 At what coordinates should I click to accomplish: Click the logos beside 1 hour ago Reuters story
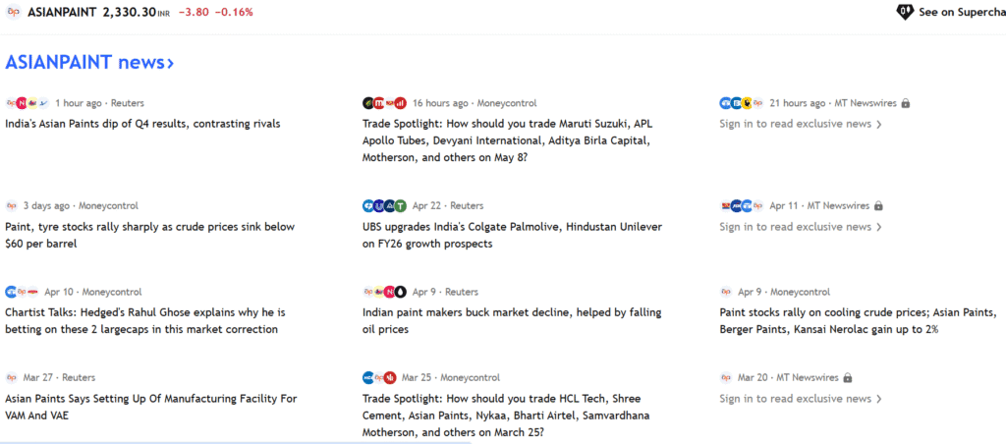(28, 103)
